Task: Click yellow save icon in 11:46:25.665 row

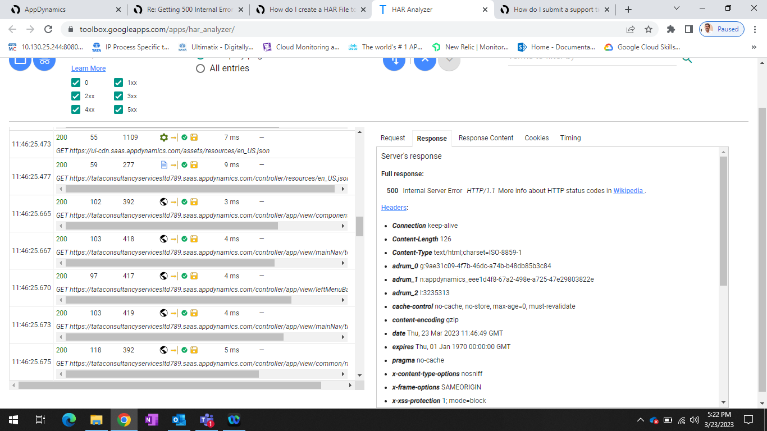Action: coord(194,202)
